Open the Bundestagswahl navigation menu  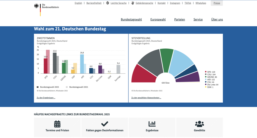[x=131, y=20]
